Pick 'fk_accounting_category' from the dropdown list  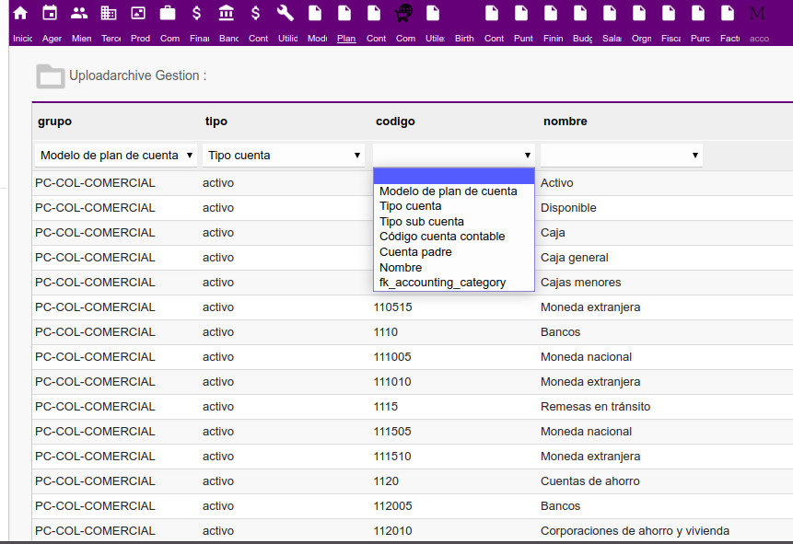click(442, 283)
